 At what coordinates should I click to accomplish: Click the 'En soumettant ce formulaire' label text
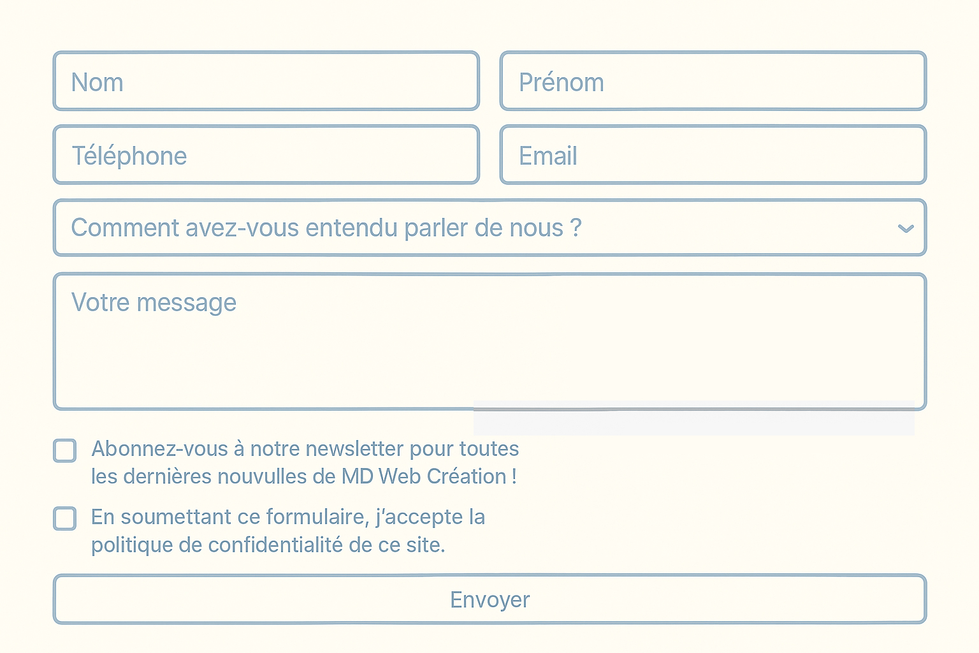pos(288,517)
